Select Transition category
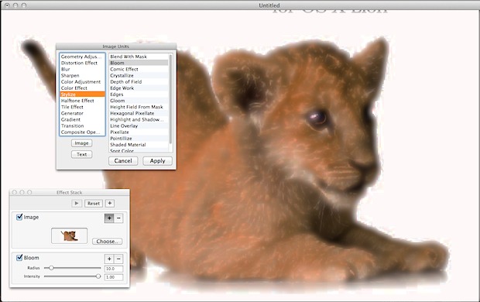 (x=82, y=126)
